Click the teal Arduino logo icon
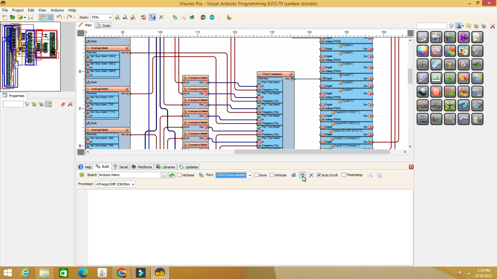 tap(212, 17)
